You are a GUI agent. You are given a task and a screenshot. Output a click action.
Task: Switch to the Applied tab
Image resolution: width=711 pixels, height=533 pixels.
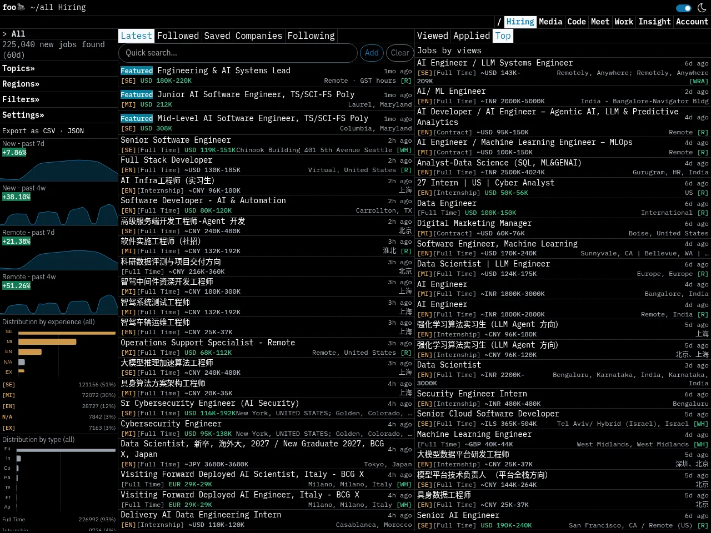tap(472, 36)
